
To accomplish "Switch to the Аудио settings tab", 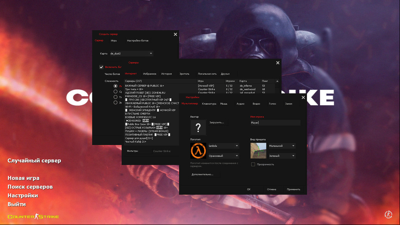I will [x=240, y=104].
